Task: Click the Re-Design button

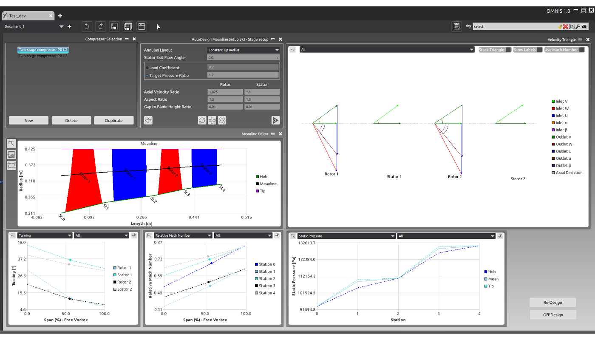Action: click(x=552, y=302)
